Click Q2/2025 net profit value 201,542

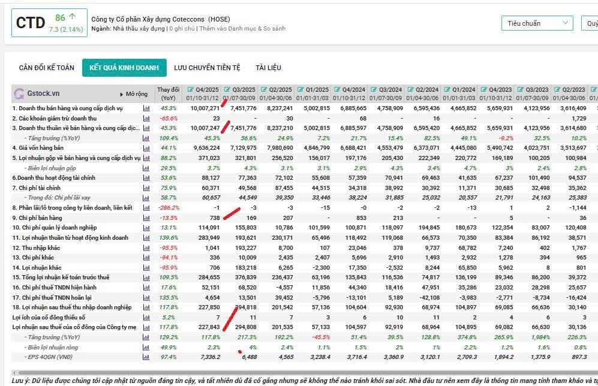(283, 307)
